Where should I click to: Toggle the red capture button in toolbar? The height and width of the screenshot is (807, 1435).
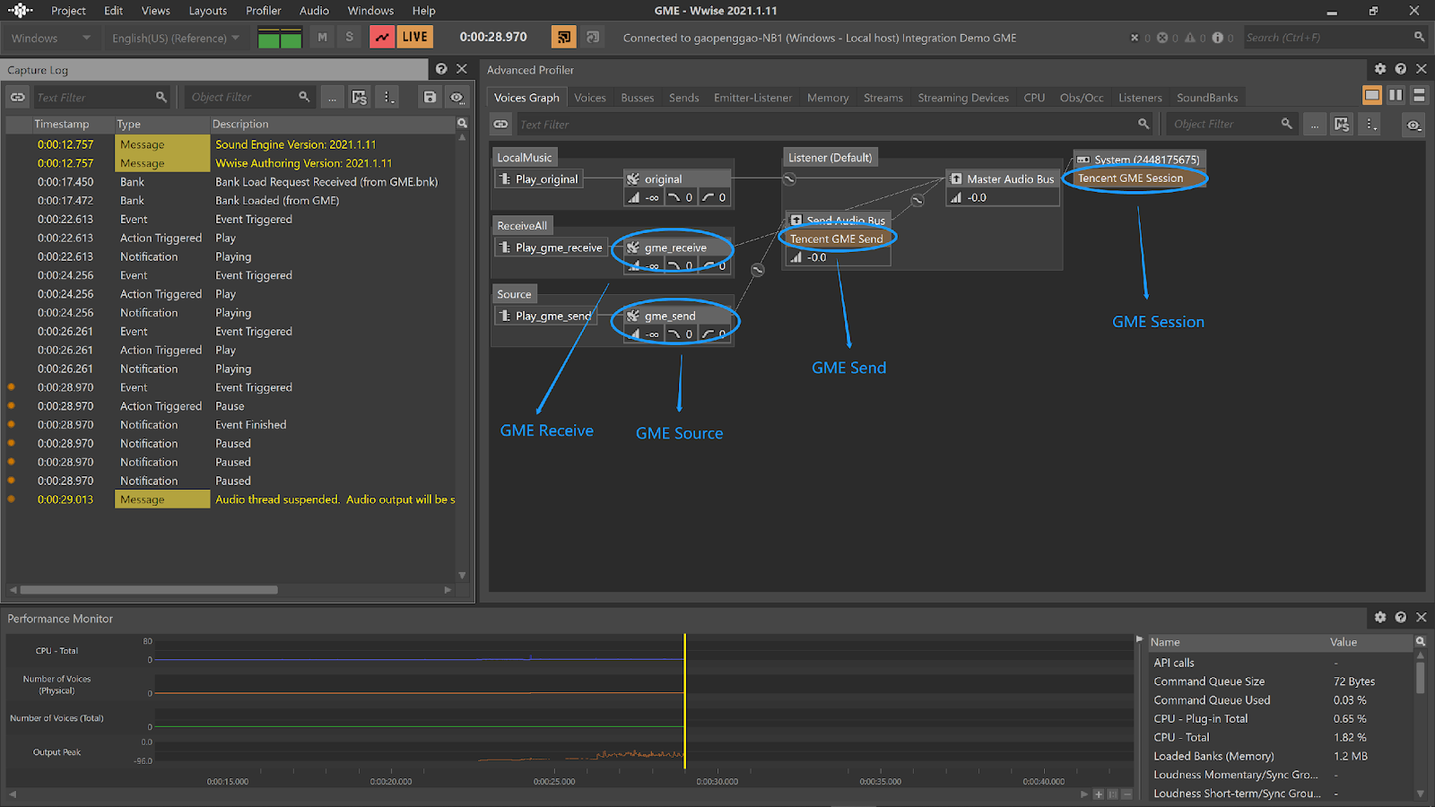click(382, 37)
